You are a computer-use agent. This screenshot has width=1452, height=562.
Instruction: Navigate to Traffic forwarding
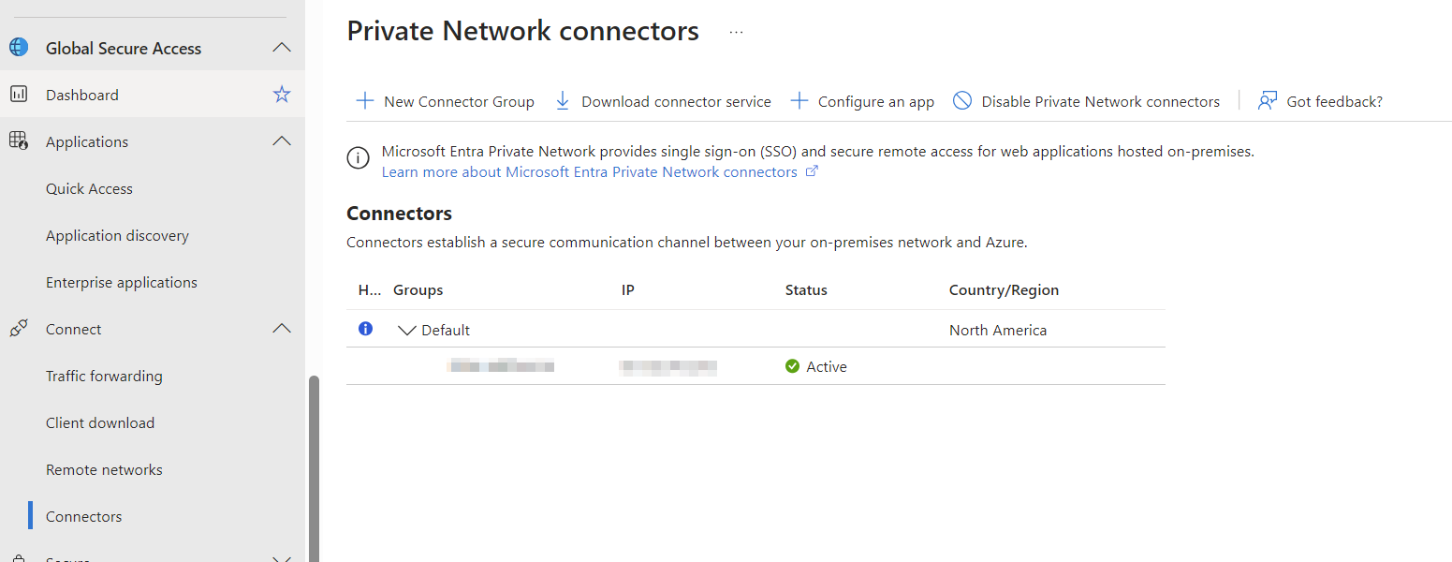[x=104, y=376]
